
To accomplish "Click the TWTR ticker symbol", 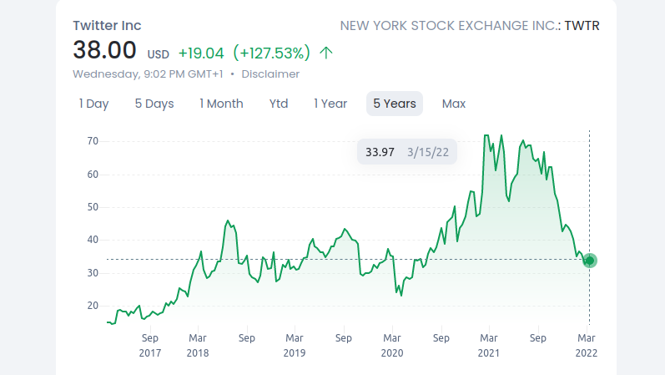I will [x=582, y=26].
